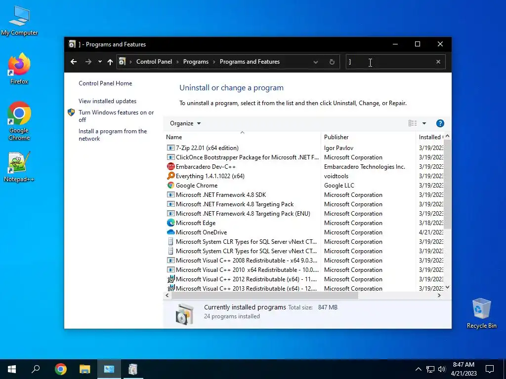Open the Windows Start menu
Viewport: 506px width, 379px height.
point(12,369)
